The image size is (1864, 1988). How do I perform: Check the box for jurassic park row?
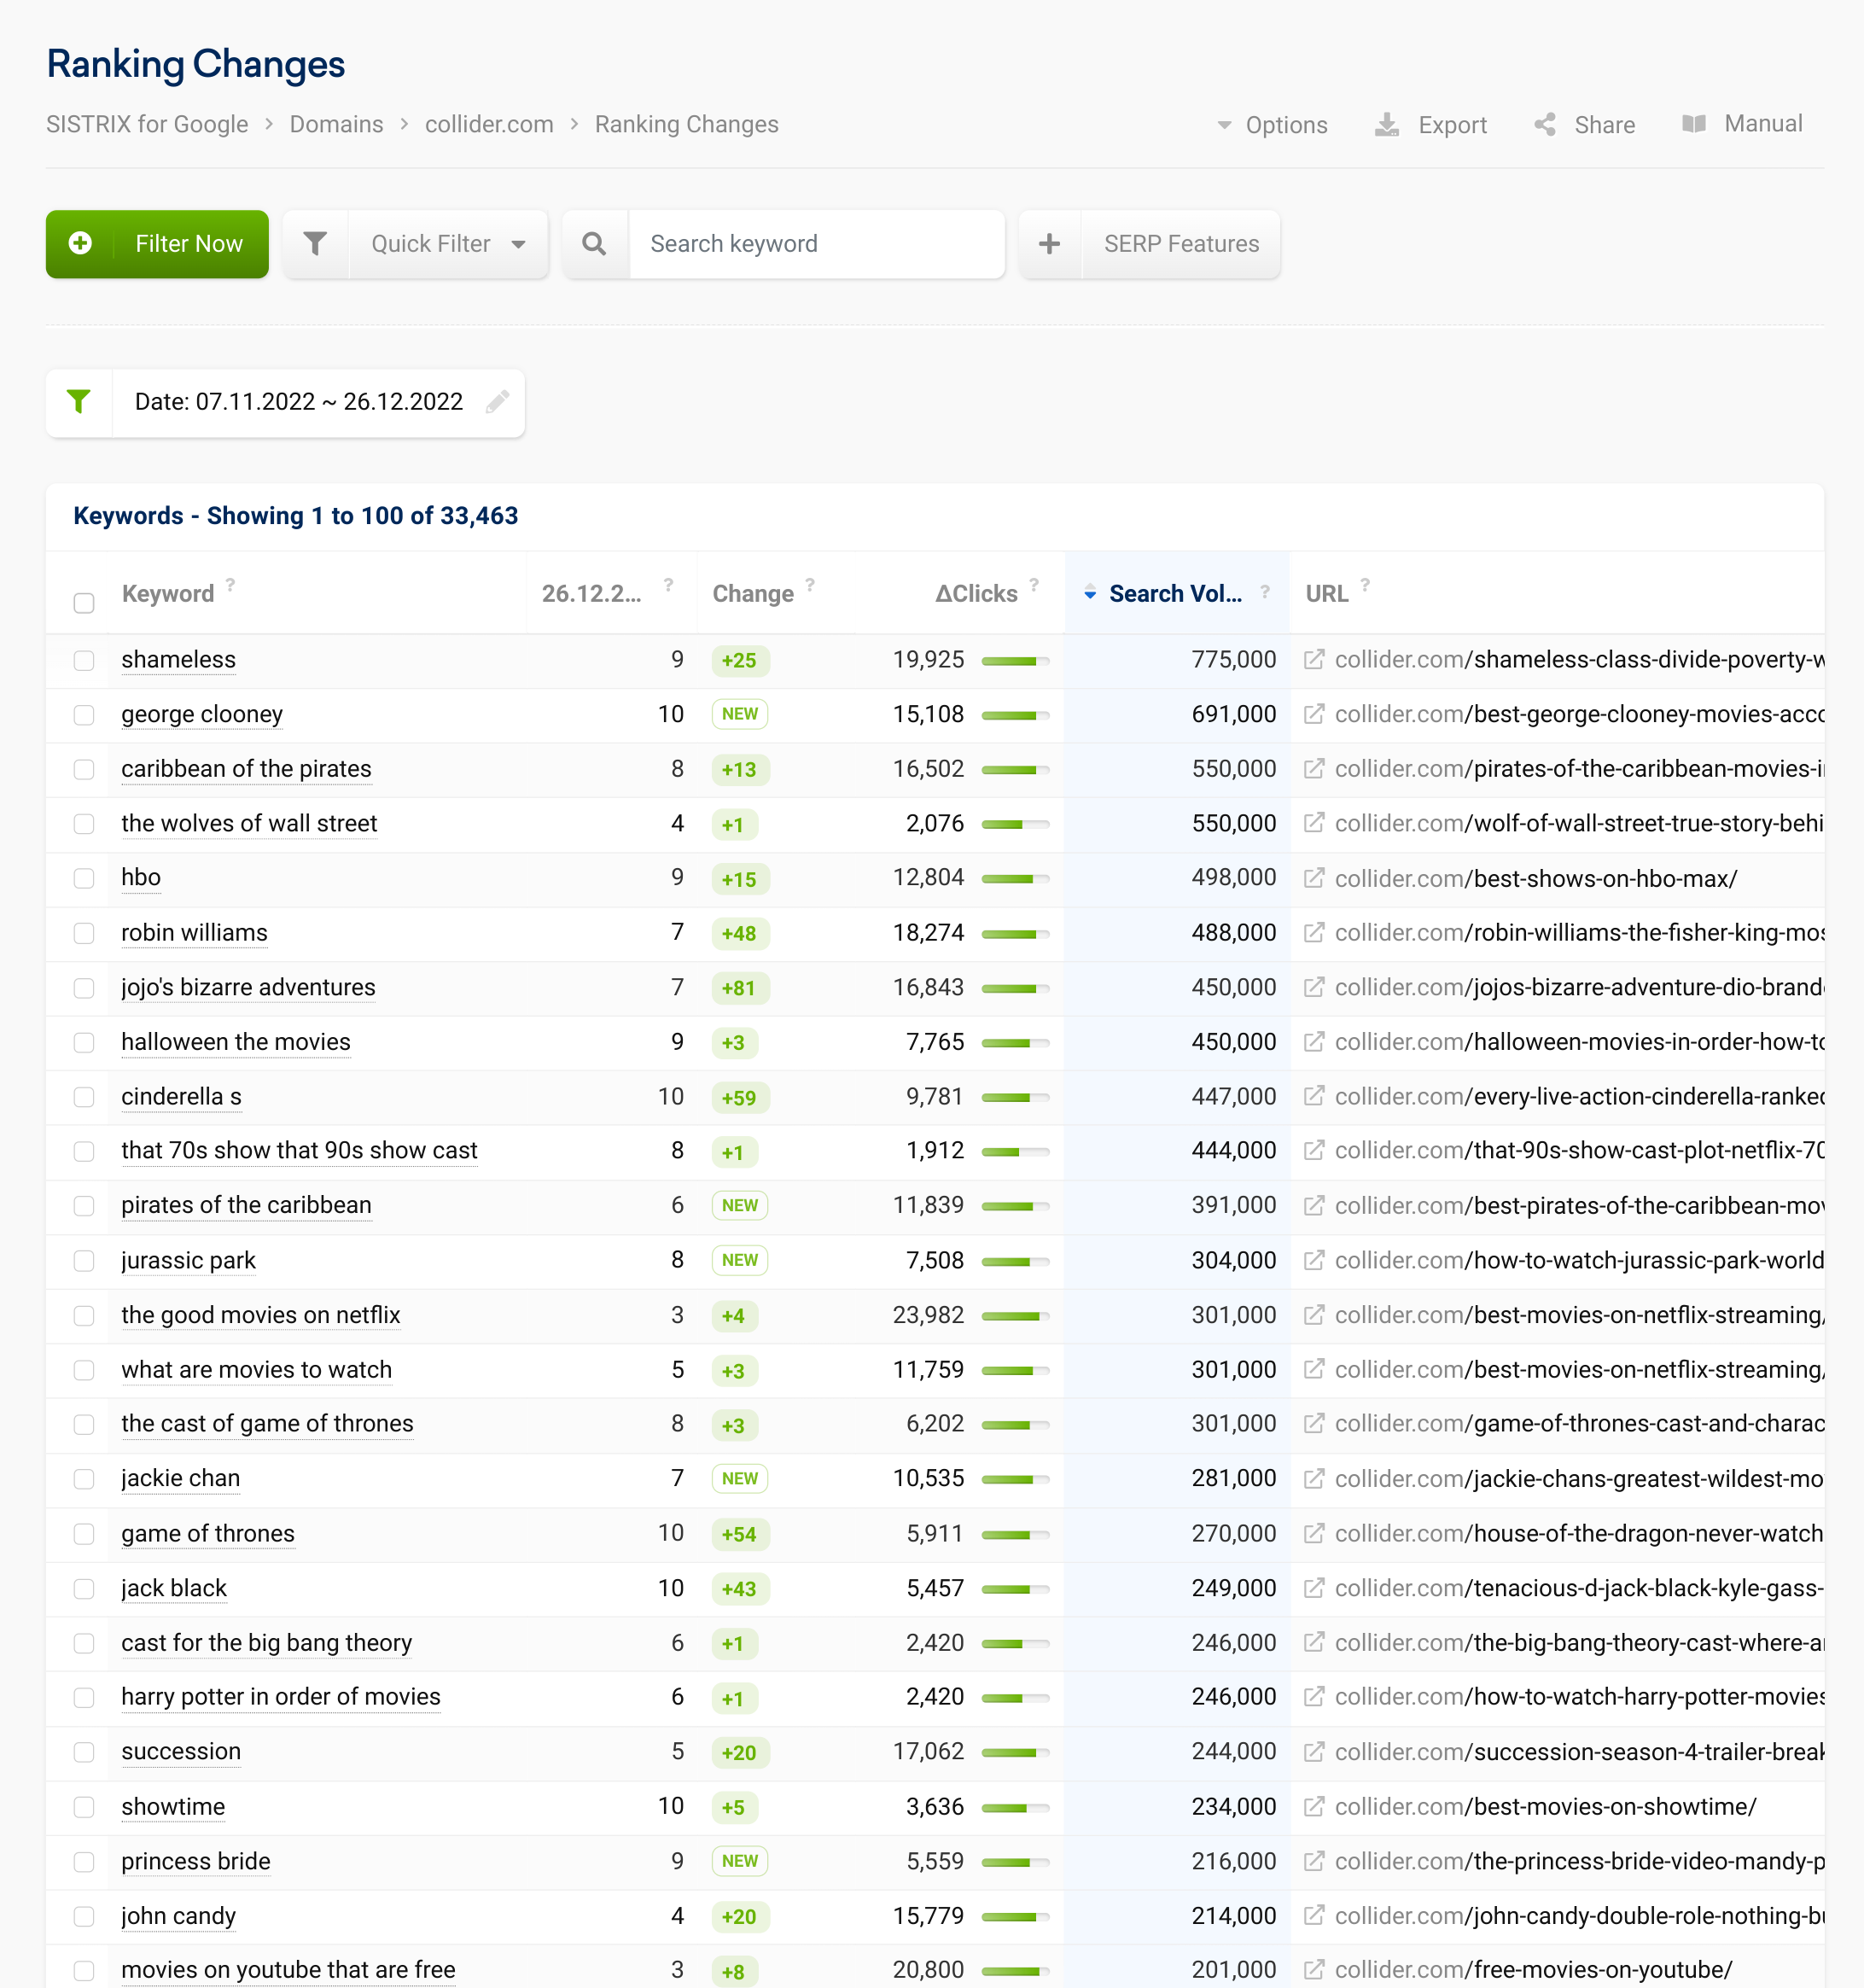[84, 1261]
